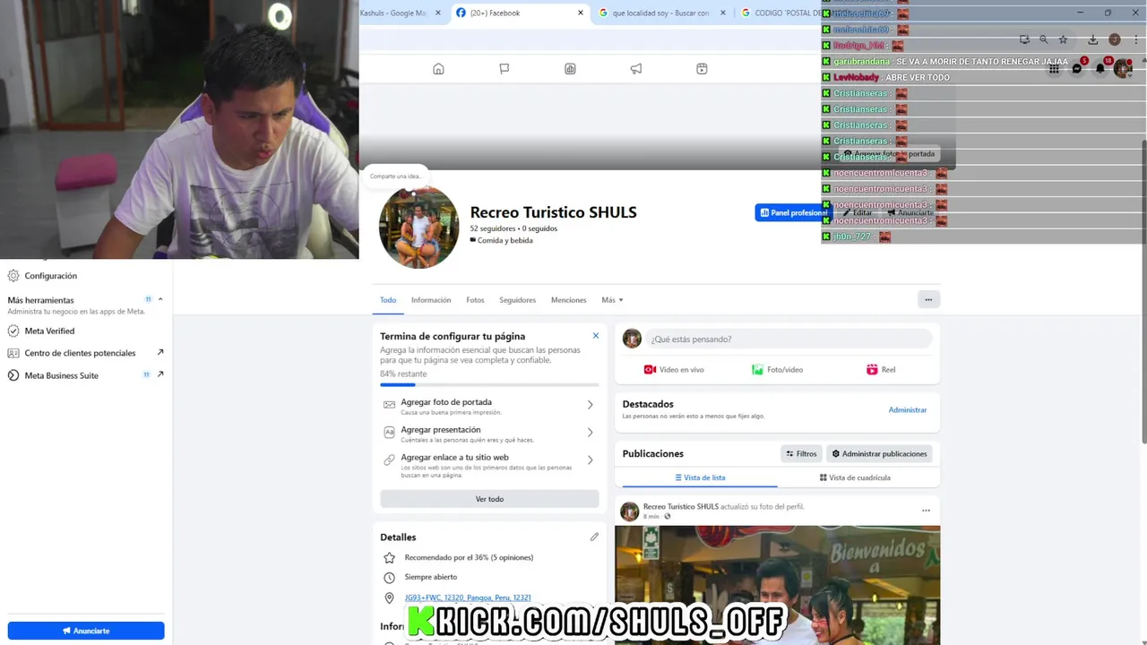
Task: Open Agregar presentación step
Action: pyautogui.click(x=489, y=434)
